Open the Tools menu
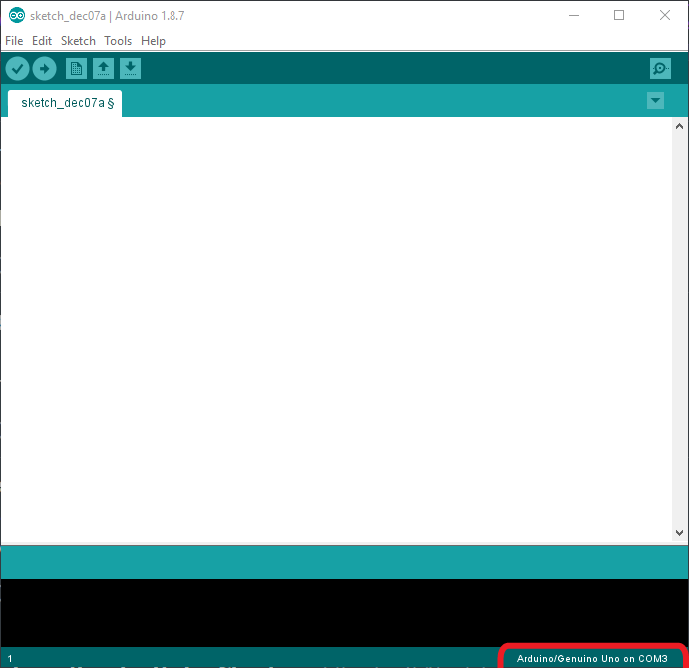Screen dimensions: 689x668 pyautogui.click(x=118, y=41)
